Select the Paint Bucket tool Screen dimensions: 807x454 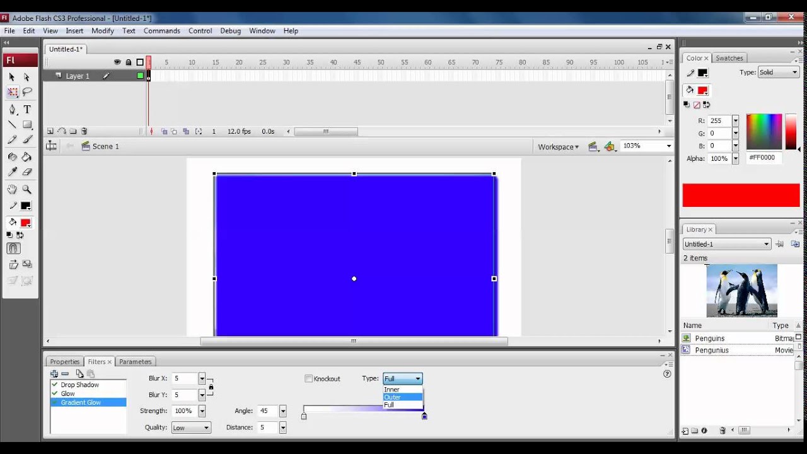(x=27, y=156)
